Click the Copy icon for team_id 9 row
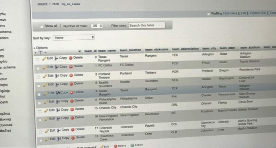Viewport: 276px width, 148px height. pos(58,93)
